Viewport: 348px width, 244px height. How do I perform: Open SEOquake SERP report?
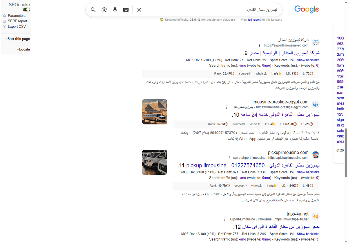(17, 21)
